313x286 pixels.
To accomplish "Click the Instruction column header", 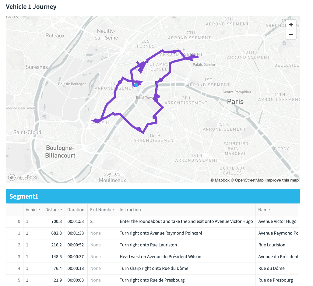I will point(130,210).
